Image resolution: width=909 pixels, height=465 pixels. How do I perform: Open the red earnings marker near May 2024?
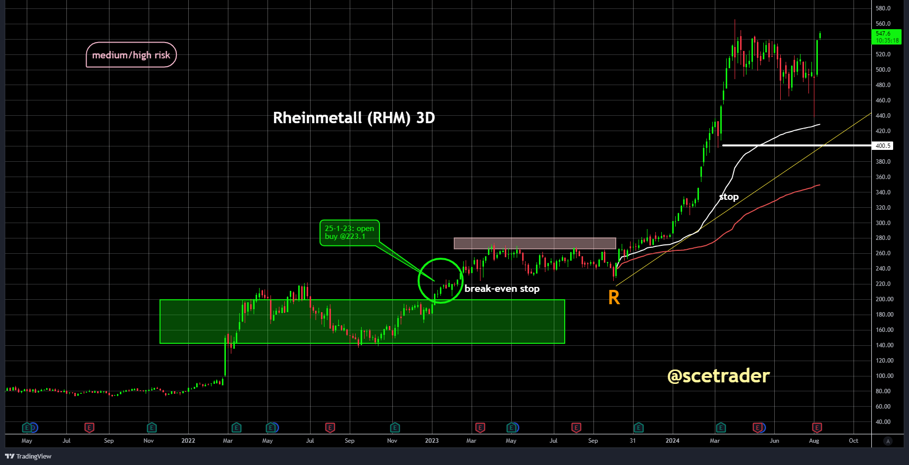click(757, 427)
